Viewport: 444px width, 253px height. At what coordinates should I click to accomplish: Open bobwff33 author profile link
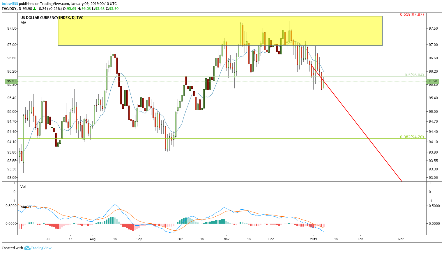10,4
